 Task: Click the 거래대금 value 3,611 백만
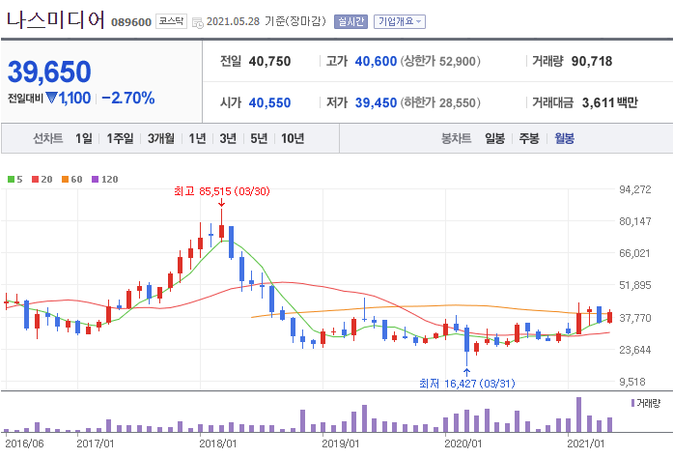[609, 102]
